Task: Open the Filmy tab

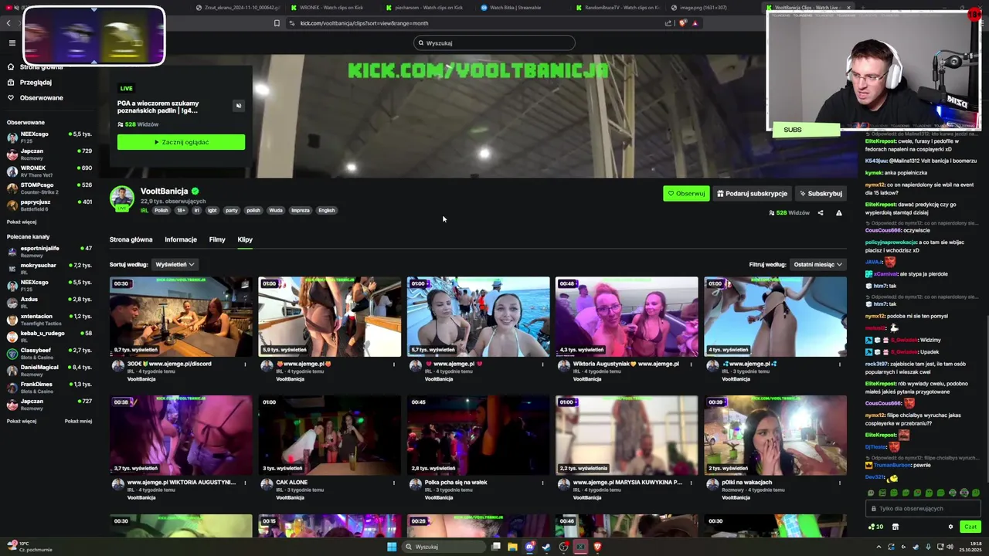Action: [x=217, y=239]
